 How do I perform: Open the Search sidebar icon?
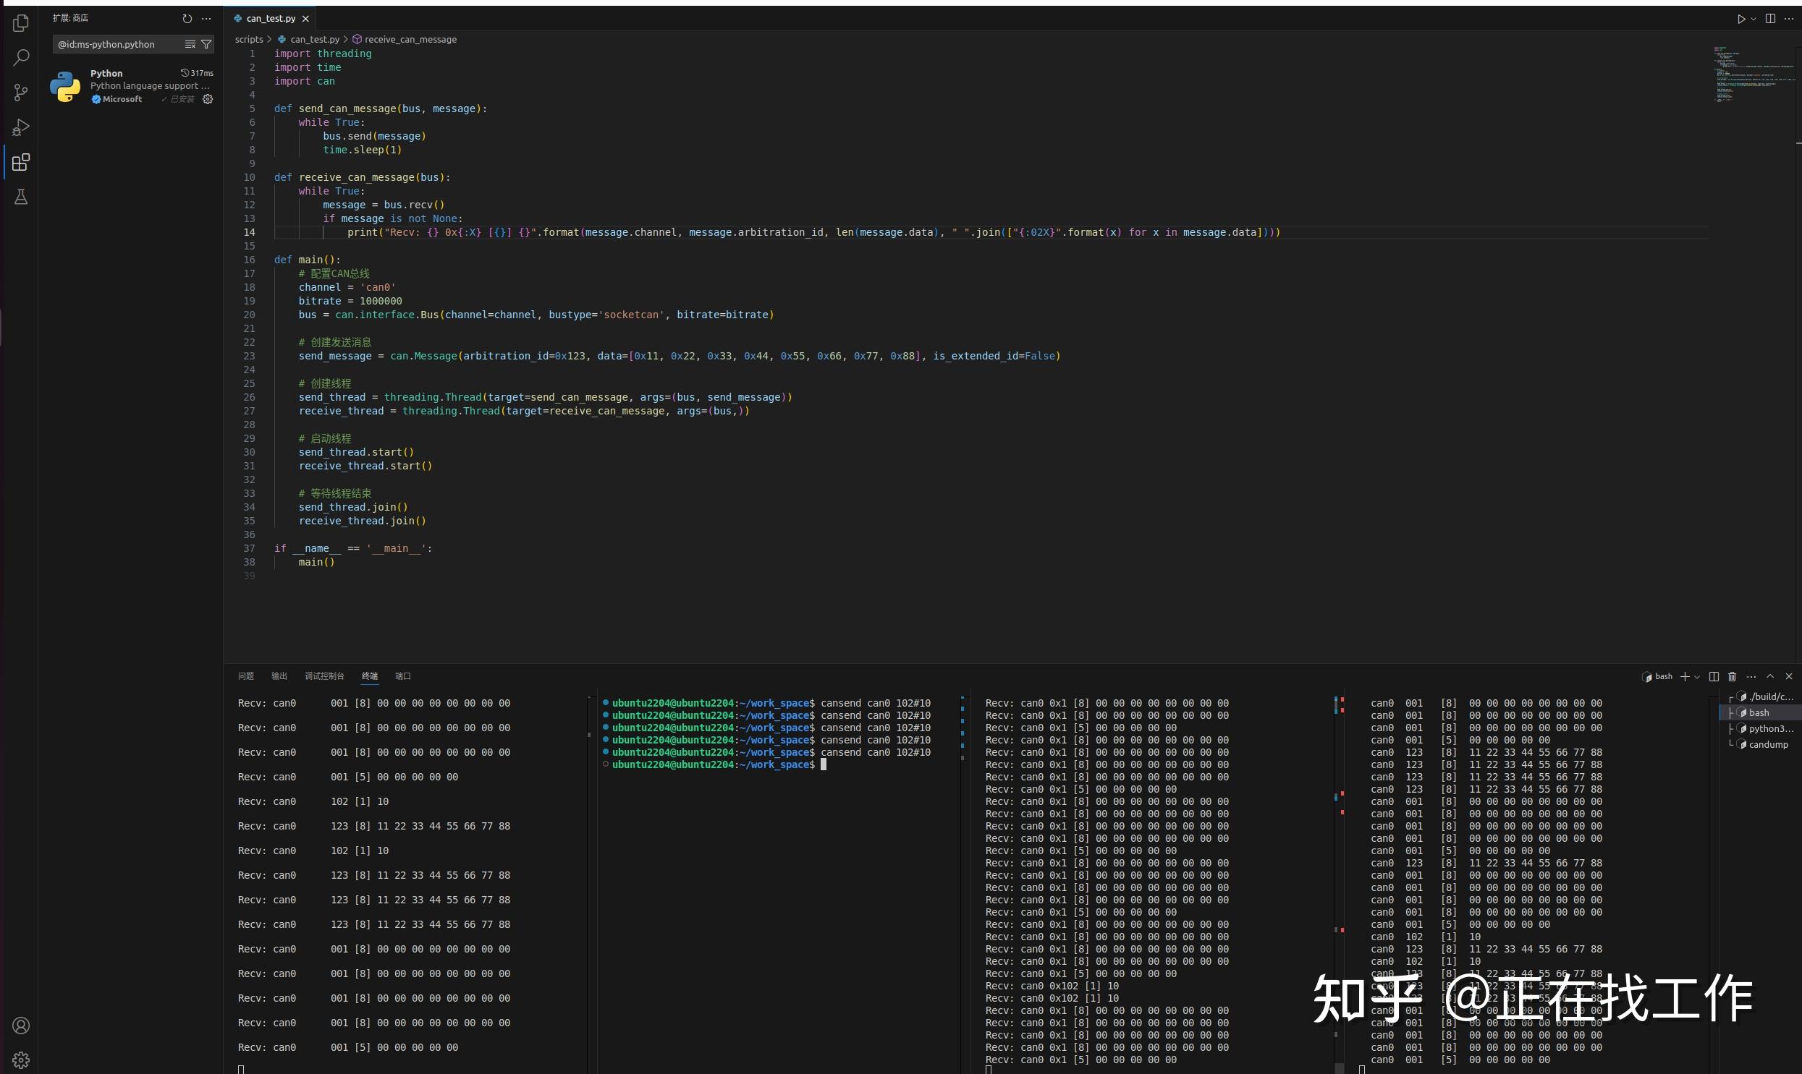21,57
